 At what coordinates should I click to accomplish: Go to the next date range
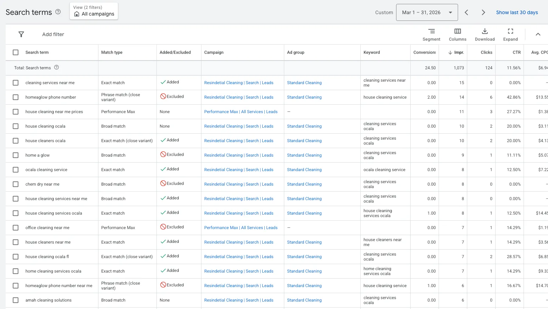(483, 12)
